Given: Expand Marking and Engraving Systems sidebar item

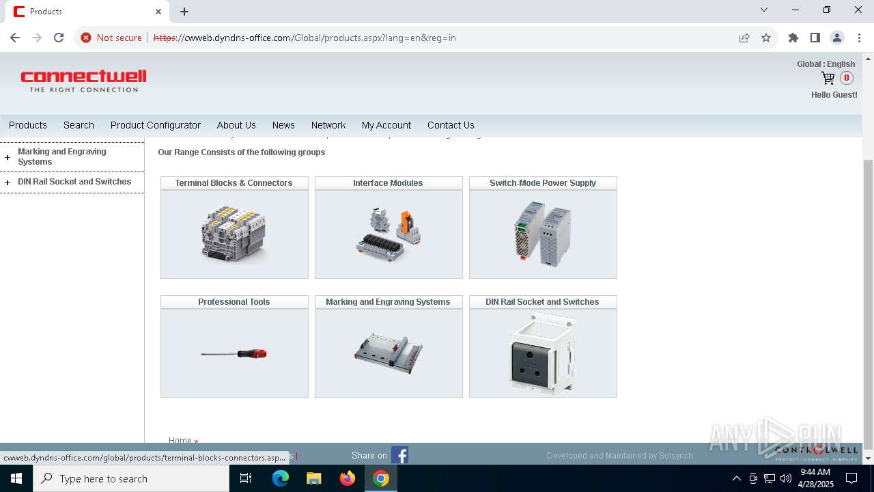Looking at the screenshot, I should [8, 157].
